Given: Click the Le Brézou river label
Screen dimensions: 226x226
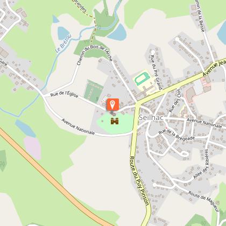Looking at the screenshot, I should point(63,44).
